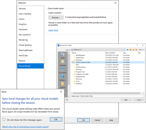The image size is (146, 130).
Task: Click the places bar scroll down arrow
Action: 69,96
